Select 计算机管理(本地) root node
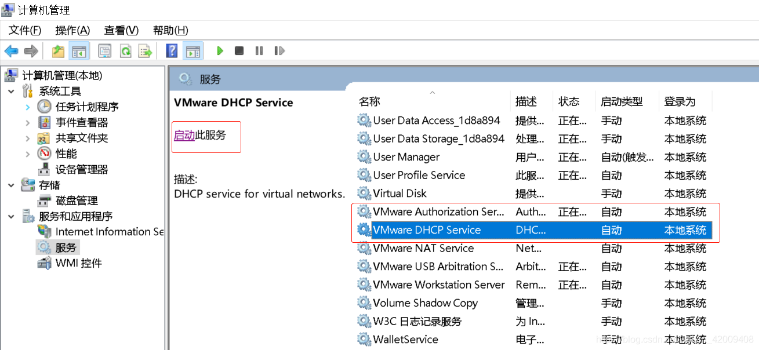 [x=61, y=75]
